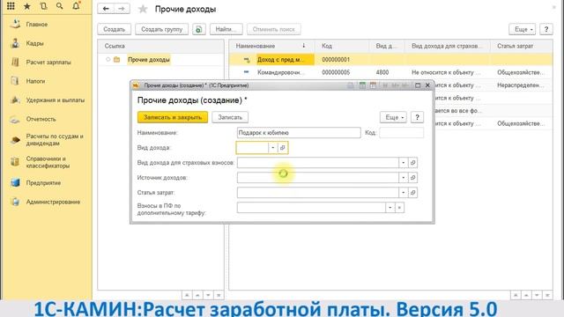Screen dimensions: 564x317
Task: Click Удержания и выплаты icon in sidebar
Action: [x=15, y=100]
